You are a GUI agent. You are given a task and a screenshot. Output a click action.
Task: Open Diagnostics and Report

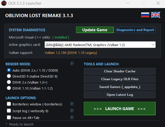[x=135, y=30]
